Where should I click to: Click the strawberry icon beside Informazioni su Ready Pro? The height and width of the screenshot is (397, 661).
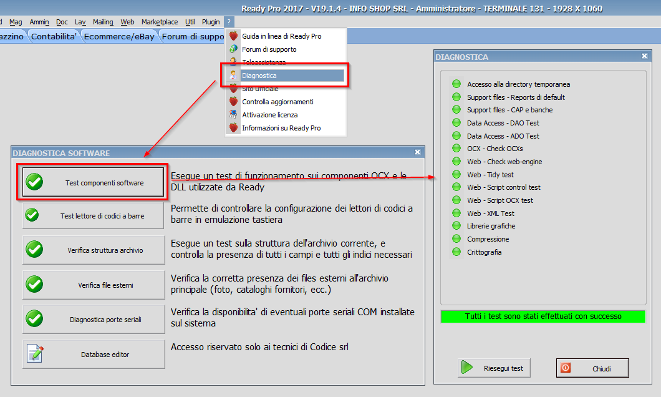(234, 127)
